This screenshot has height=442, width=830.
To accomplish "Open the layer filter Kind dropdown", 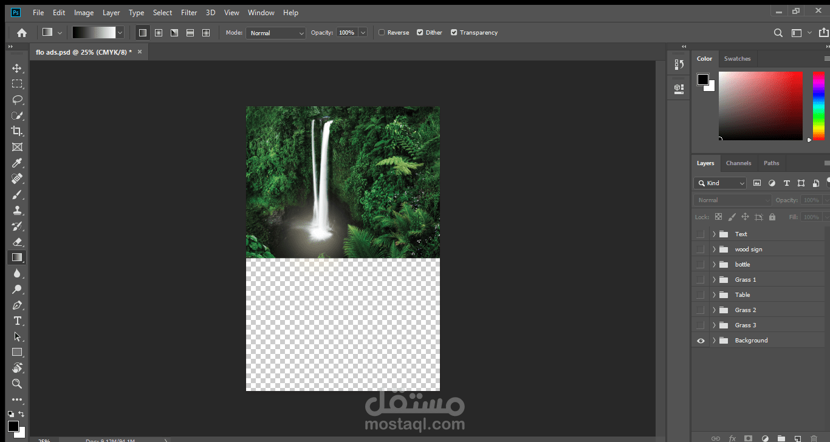I will click(x=720, y=183).
